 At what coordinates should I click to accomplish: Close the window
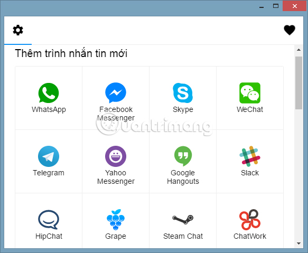point(294,6)
